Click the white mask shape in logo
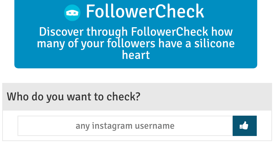The image size is (275, 160). [x=72, y=13]
